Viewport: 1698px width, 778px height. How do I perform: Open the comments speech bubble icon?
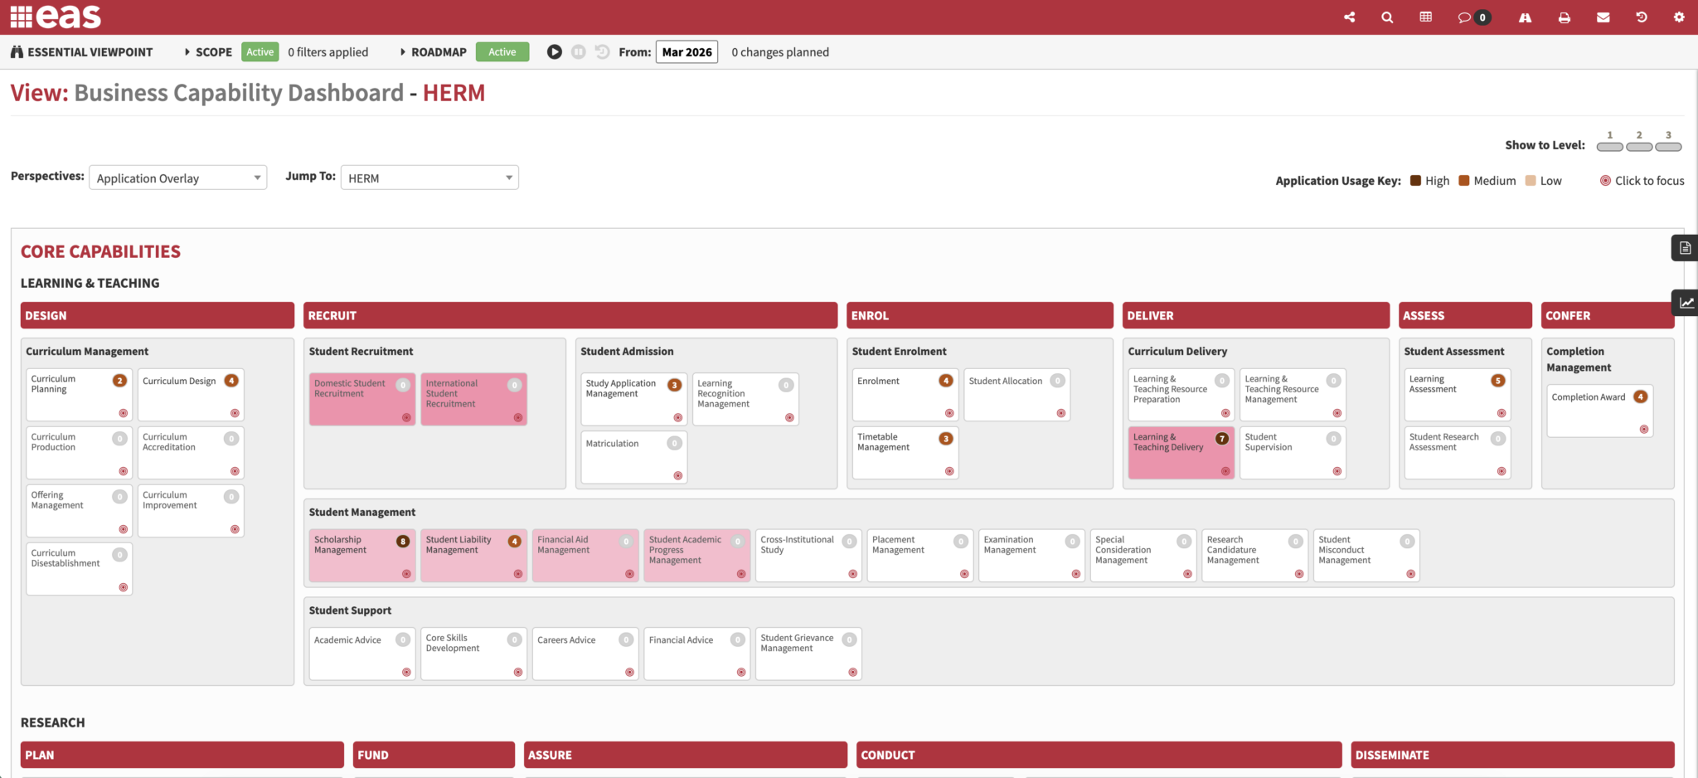click(x=1465, y=17)
